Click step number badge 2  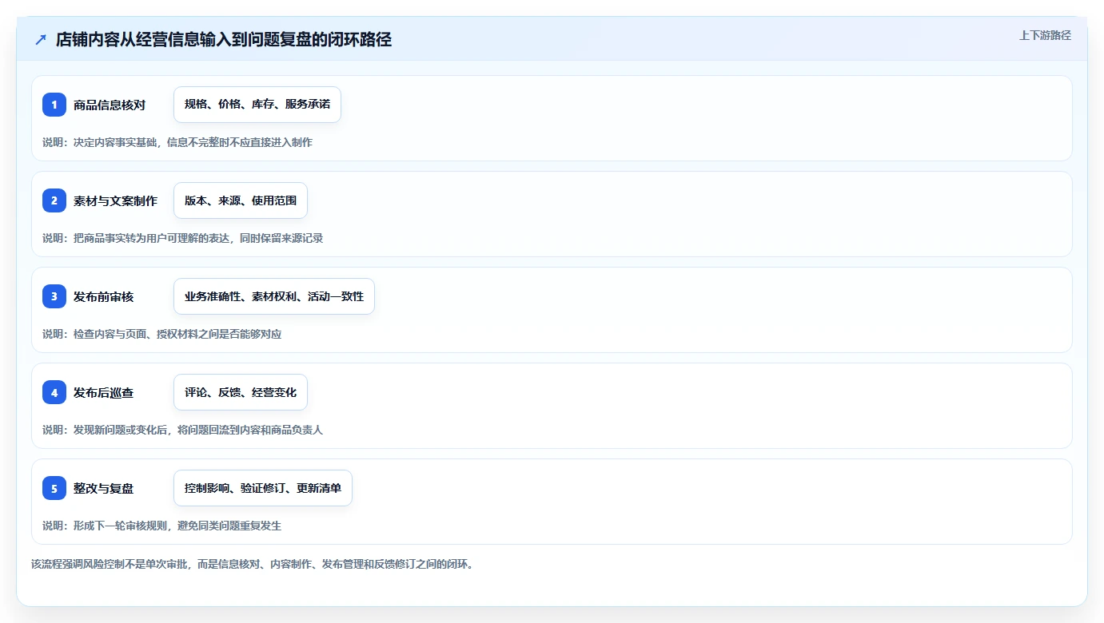(54, 200)
